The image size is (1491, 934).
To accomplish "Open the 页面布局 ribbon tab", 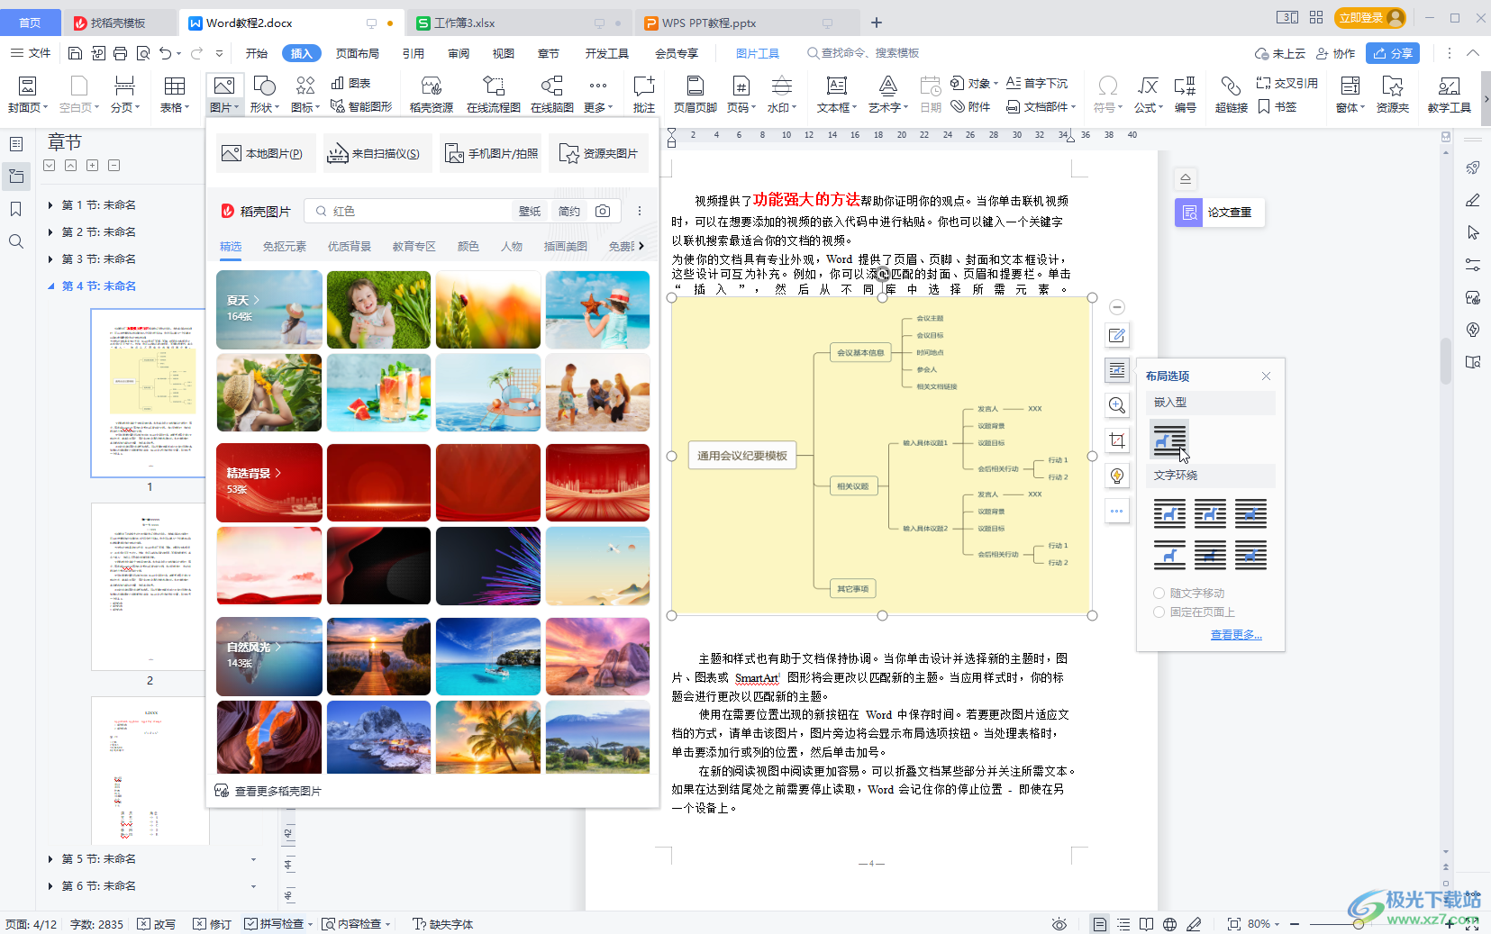I will 358,53.
